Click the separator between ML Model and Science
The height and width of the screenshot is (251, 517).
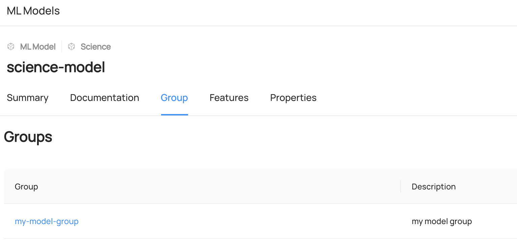click(62, 46)
